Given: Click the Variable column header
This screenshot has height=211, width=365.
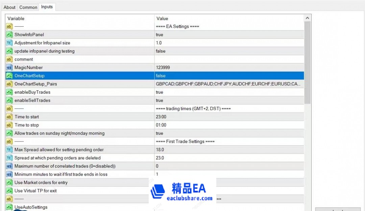Looking at the screenshot, I should [80, 18].
